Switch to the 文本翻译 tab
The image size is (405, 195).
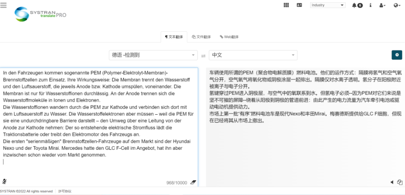[174, 37]
